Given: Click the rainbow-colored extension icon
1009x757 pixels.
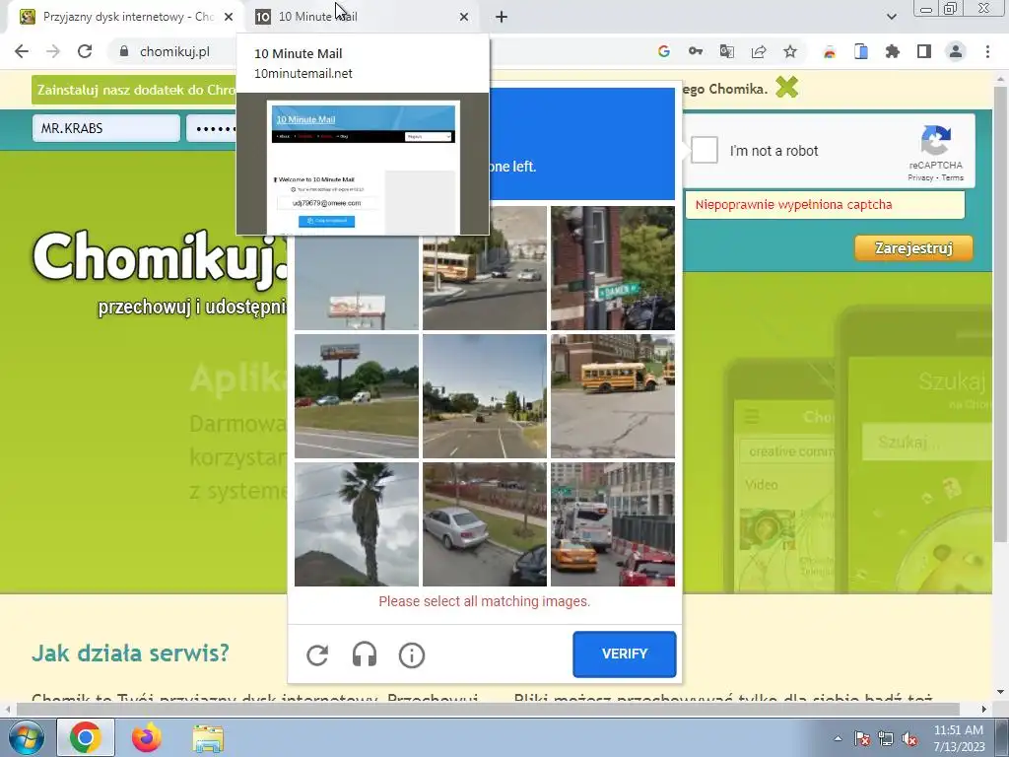Looking at the screenshot, I should [x=830, y=51].
